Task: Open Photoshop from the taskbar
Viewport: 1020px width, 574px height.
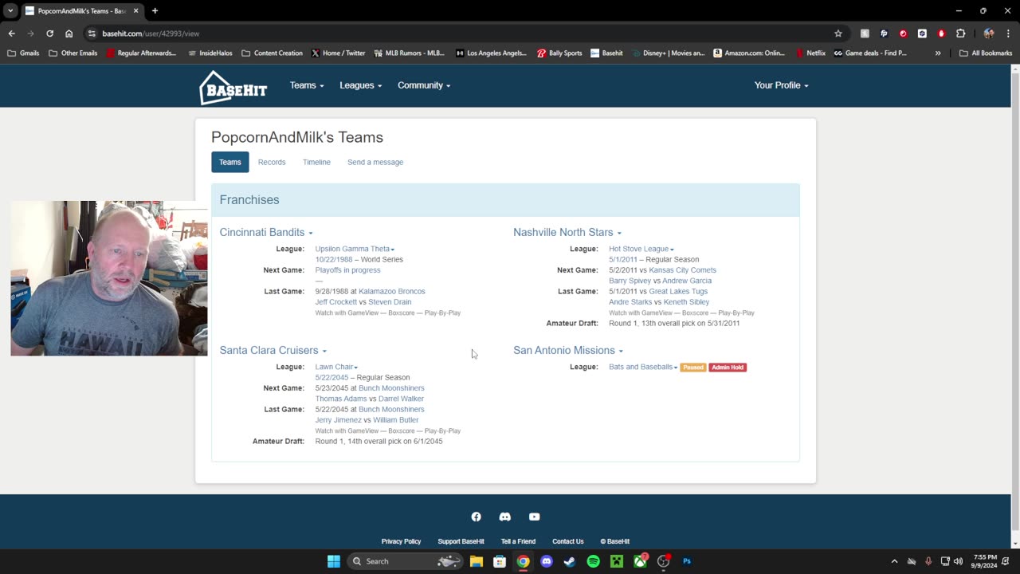Action: point(687,561)
